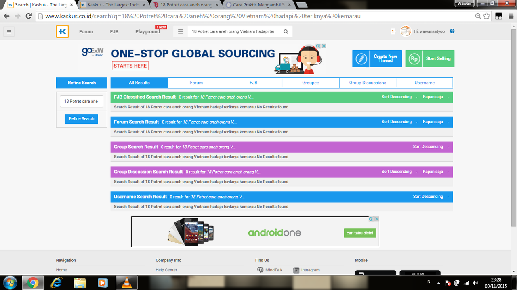Click the Refine Search submit button
The height and width of the screenshot is (290, 517).
[82, 119]
